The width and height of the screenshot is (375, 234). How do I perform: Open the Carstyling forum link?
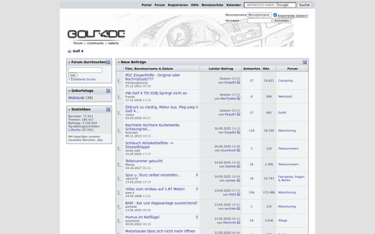point(286,80)
